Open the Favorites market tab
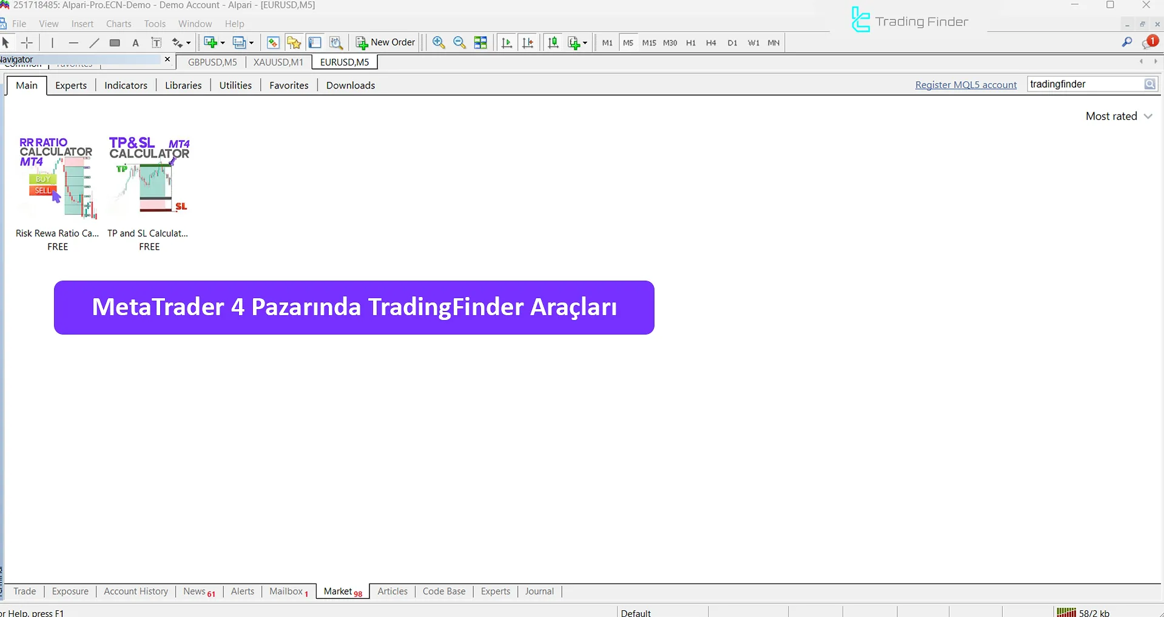The image size is (1164, 617). click(289, 85)
